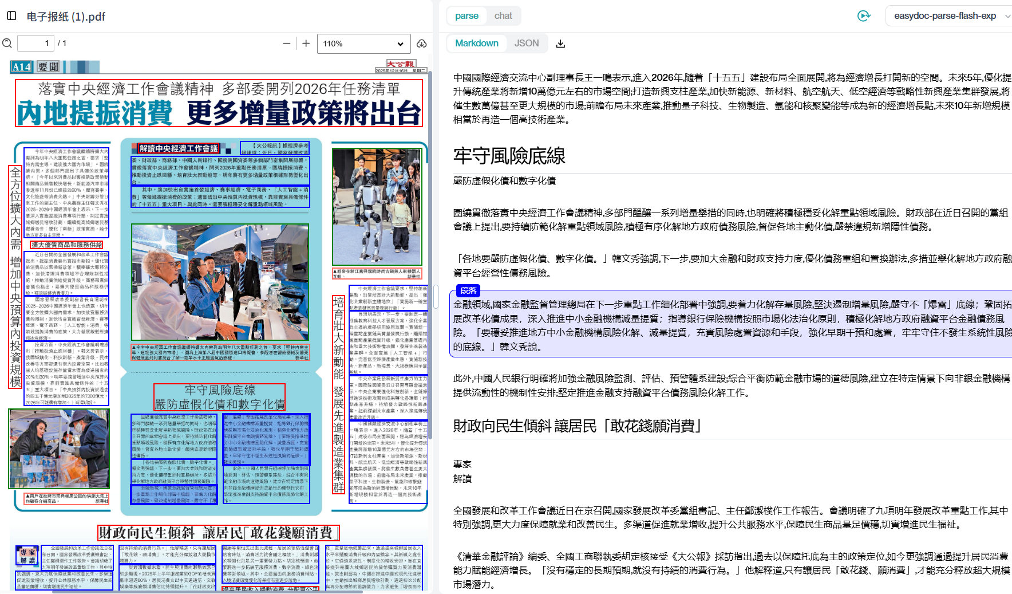The height and width of the screenshot is (594, 1012).
Task: Click the 財政向民生傾斜 heading in Markdown output
Action: pos(577,426)
